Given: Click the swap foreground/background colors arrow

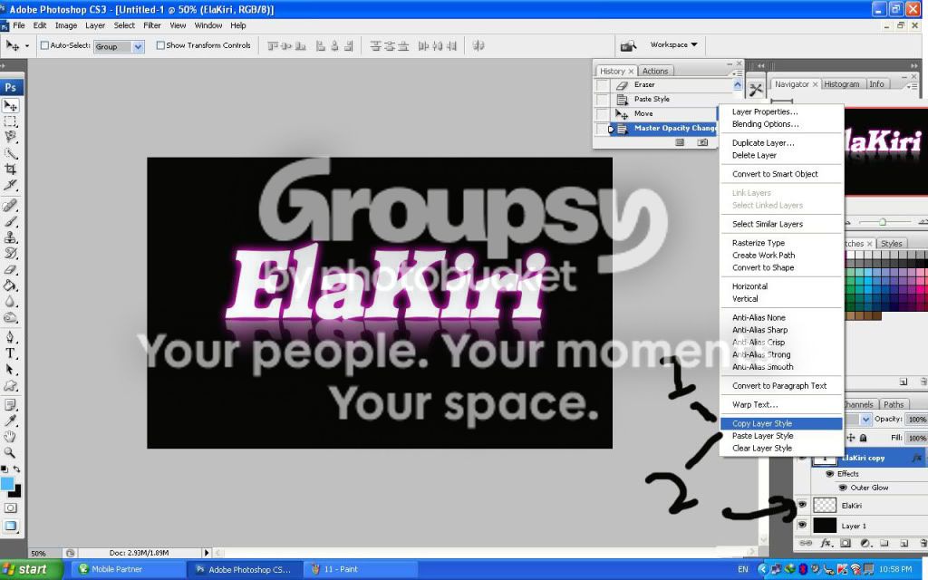Looking at the screenshot, I should (16, 469).
